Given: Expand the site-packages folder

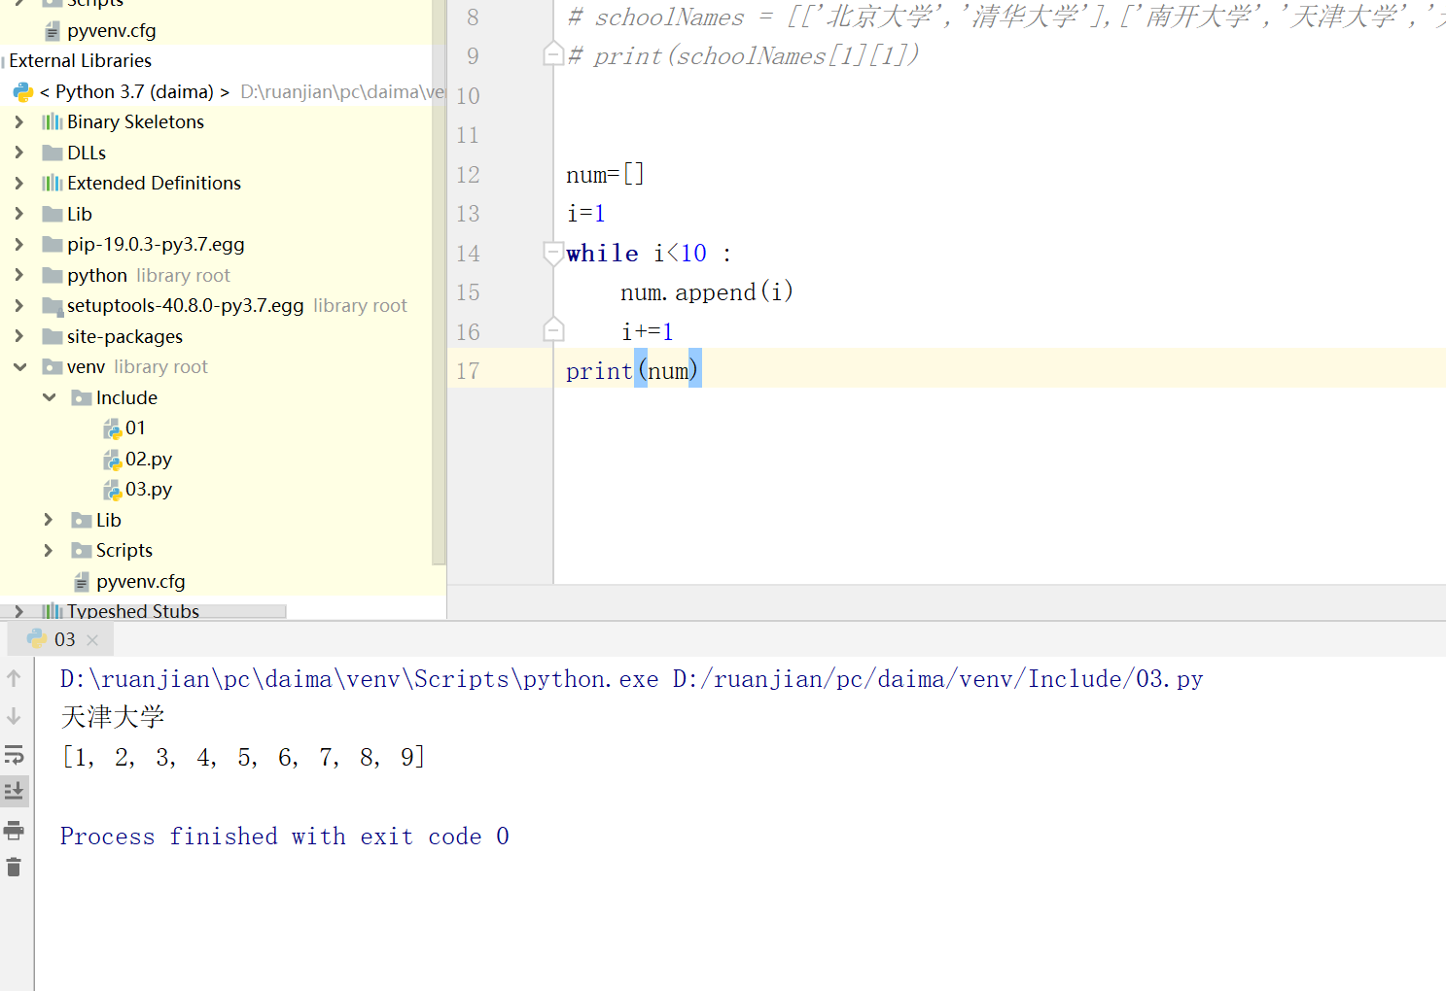Looking at the screenshot, I should [x=19, y=336].
